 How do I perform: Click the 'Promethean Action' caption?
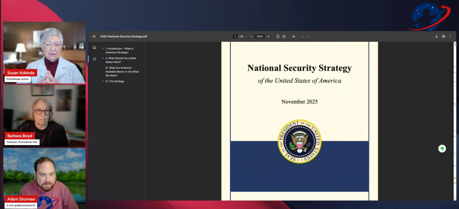pos(17,79)
